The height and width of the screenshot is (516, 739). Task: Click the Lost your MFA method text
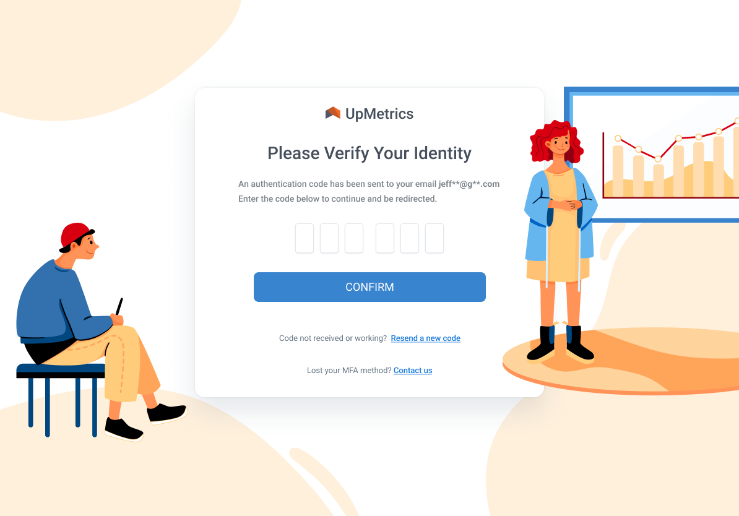[349, 371]
